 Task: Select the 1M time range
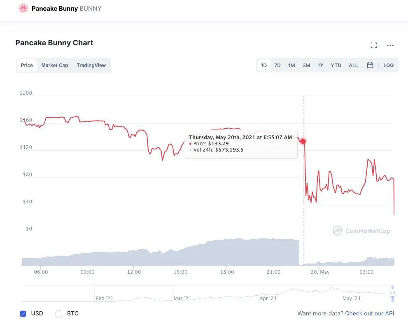tap(291, 65)
